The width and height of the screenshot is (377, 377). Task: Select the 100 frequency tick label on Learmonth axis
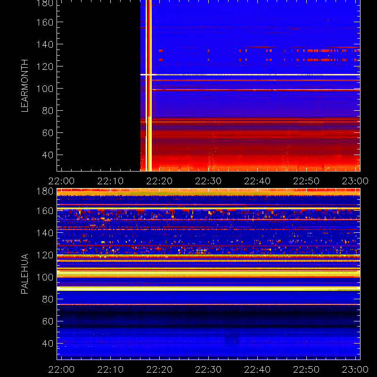(45, 89)
